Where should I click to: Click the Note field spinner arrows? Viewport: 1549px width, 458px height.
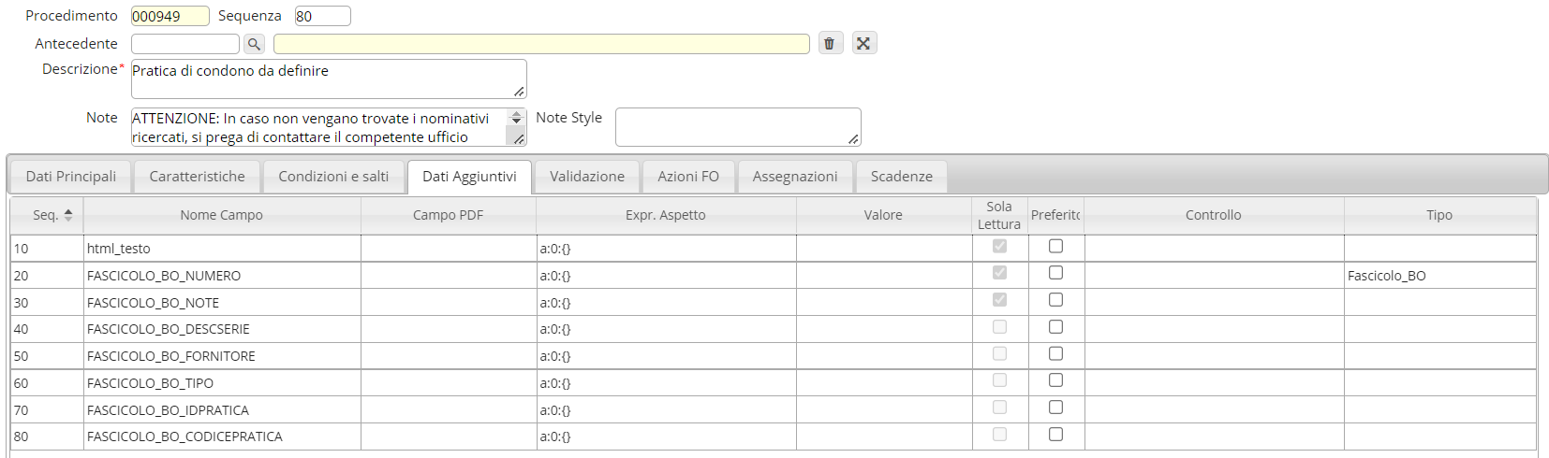(516, 119)
